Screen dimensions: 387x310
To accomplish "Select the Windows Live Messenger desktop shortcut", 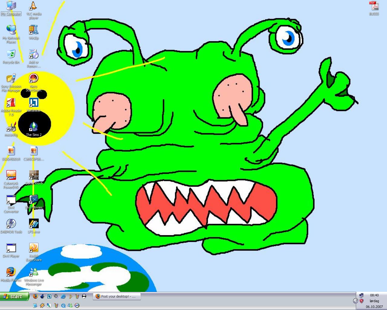I will pos(34,277).
